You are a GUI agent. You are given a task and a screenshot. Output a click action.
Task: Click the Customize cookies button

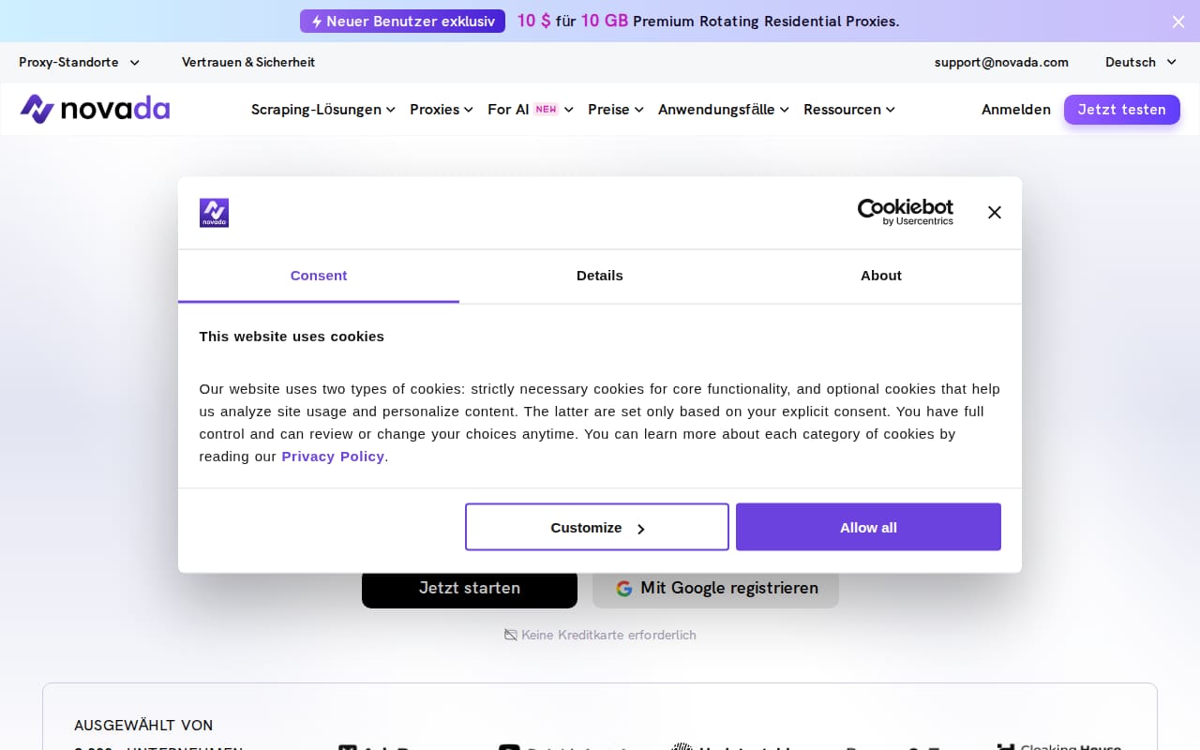(x=597, y=527)
